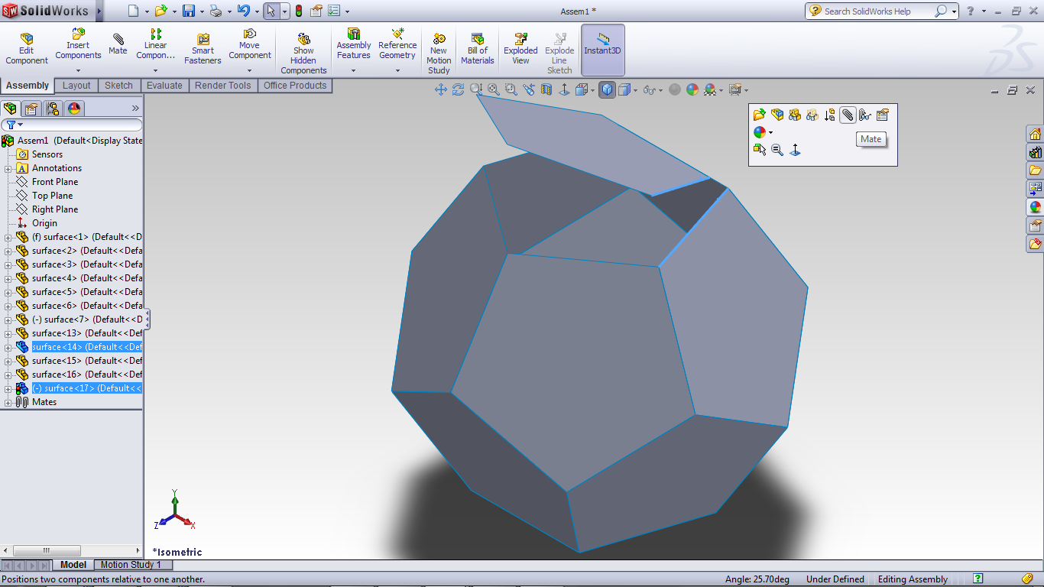
Task: Open File Explorer folder task pane
Action: [1036, 170]
